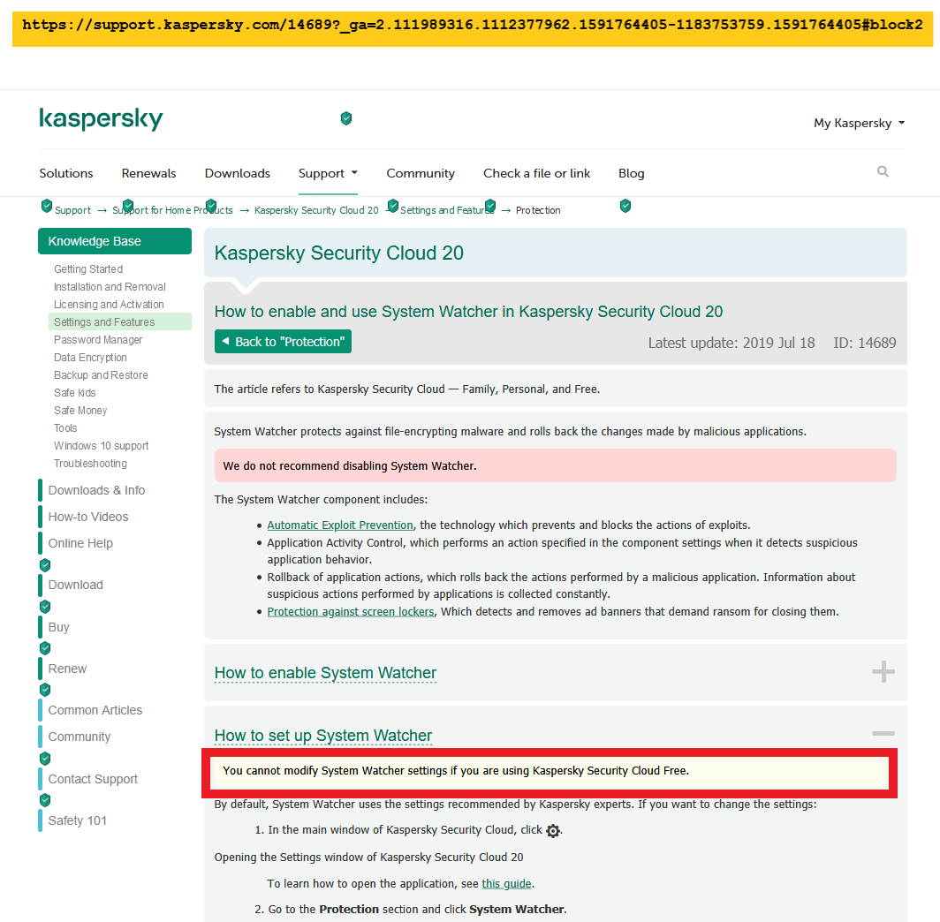Click the Kaspersky Security Cloud 20 breadcrumb
Screen dimensions: 940x922
click(x=316, y=210)
